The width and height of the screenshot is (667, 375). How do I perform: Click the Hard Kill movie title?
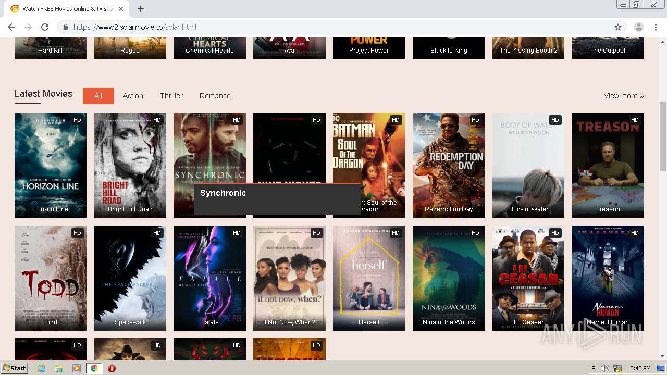pyautogui.click(x=51, y=51)
